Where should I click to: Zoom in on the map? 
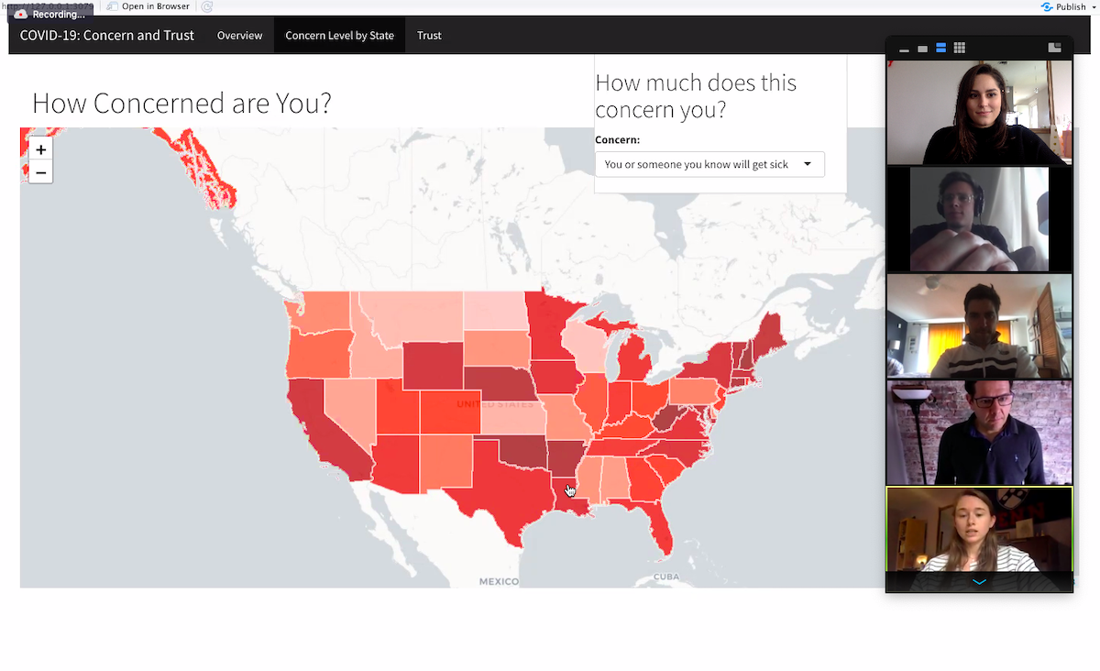click(40, 149)
